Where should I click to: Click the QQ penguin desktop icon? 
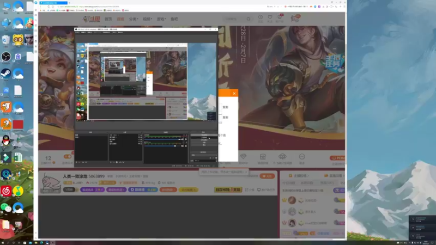click(x=6, y=140)
